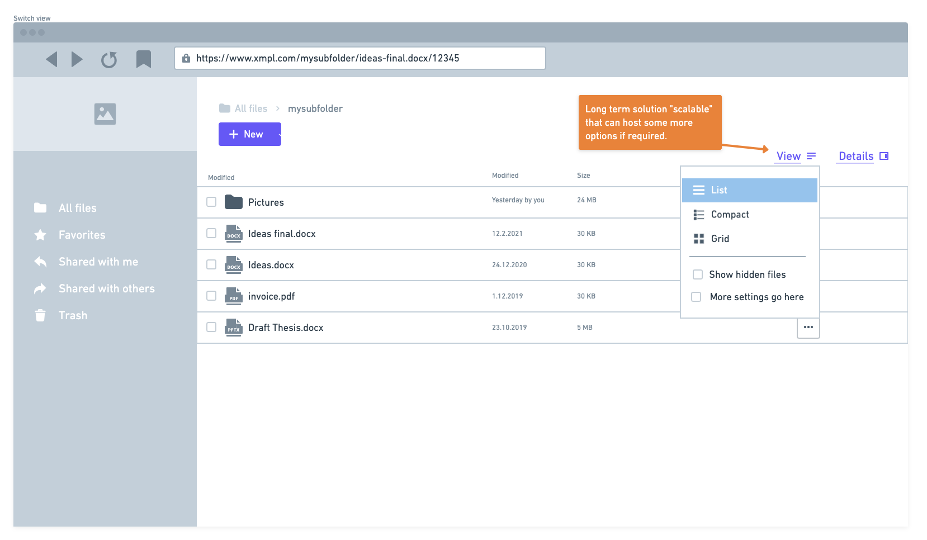Click the Ideas final.docx file icon
This screenshot has height=540, width=927.
tap(234, 233)
